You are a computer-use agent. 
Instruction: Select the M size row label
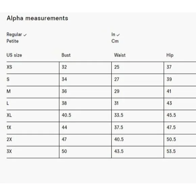[9, 91]
